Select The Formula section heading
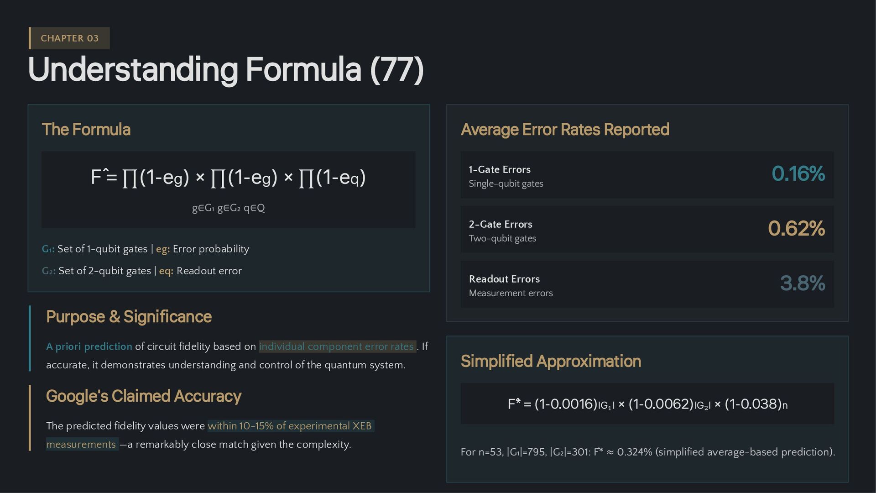The width and height of the screenshot is (876, 493). pos(86,130)
